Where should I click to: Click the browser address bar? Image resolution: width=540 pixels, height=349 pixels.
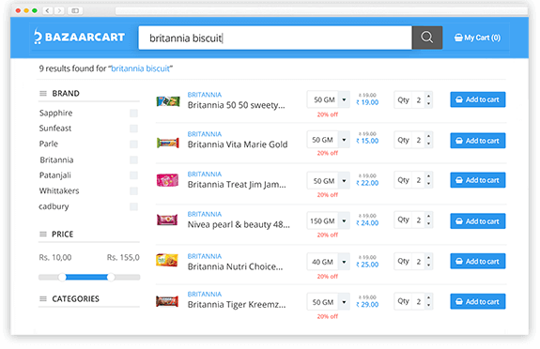click(x=320, y=10)
